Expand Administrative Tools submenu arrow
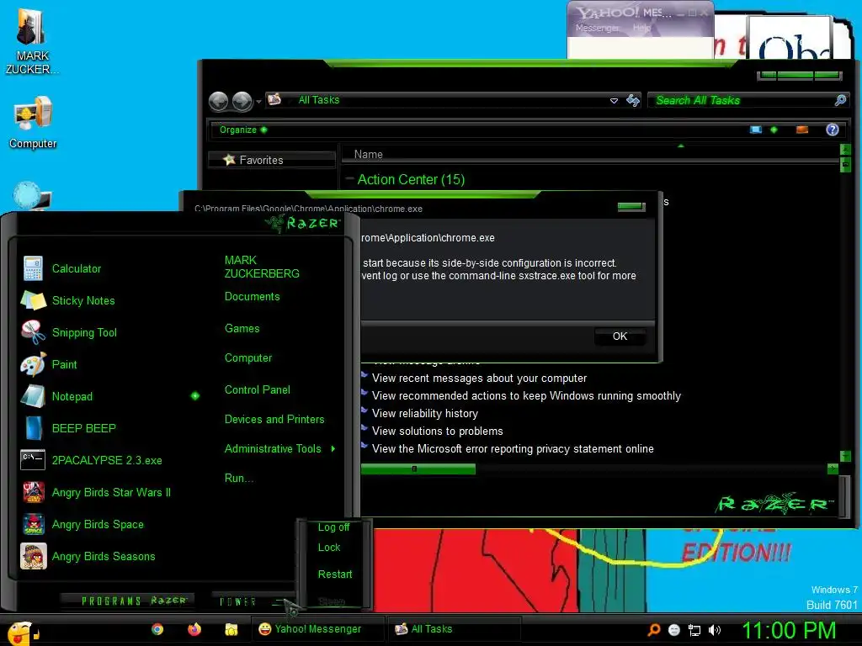This screenshot has height=646, width=862. point(333,449)
